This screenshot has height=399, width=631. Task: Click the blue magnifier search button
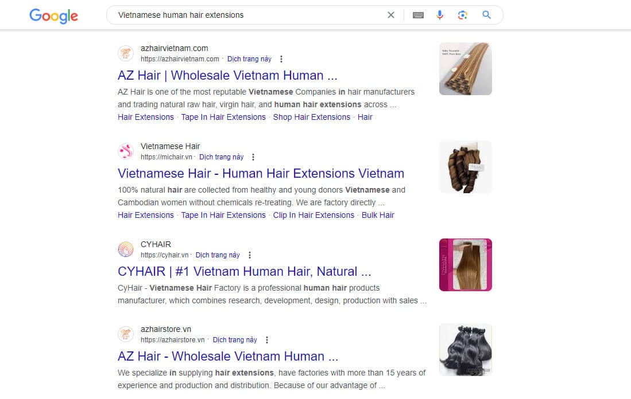[486, 15]
